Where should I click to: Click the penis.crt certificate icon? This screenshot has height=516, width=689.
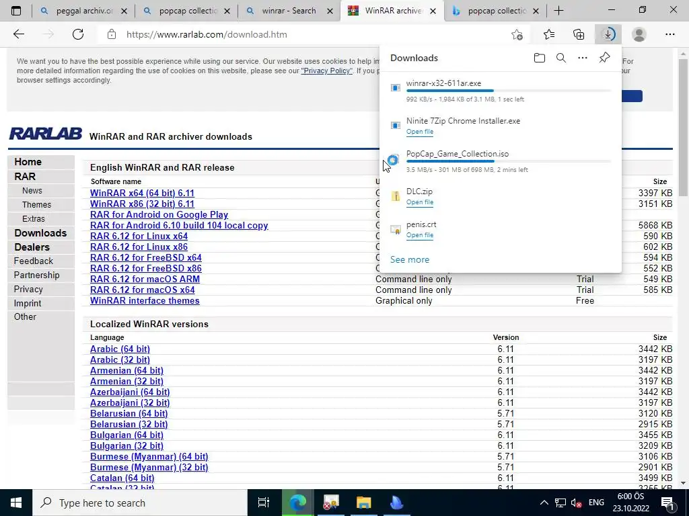point(396,230)
